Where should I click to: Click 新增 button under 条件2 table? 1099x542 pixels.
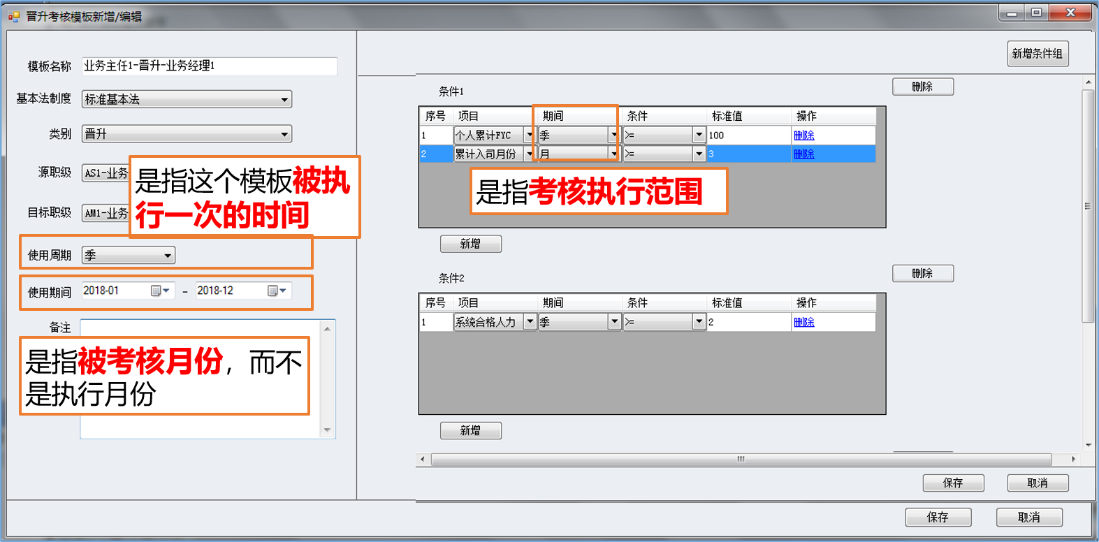(470, 430)
